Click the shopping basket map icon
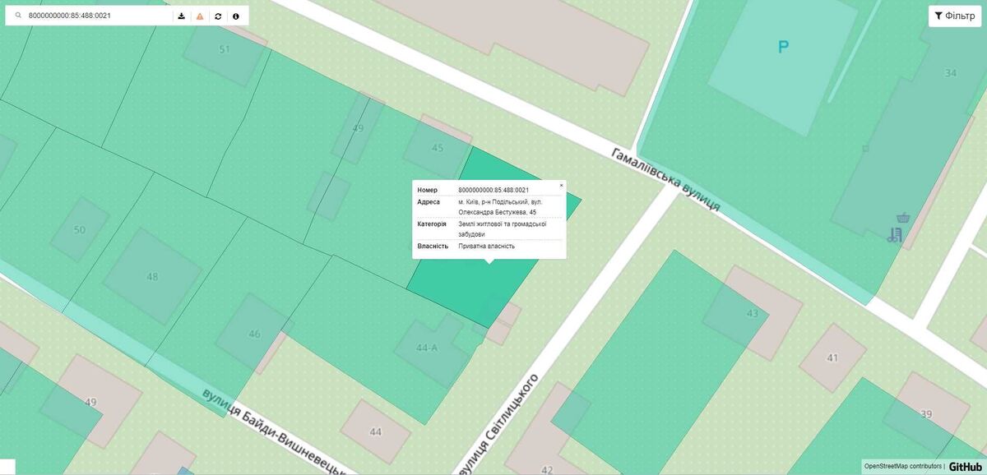The height and width of the screenshot is (475, 987). pyautogui.click(x=903, y=218)
